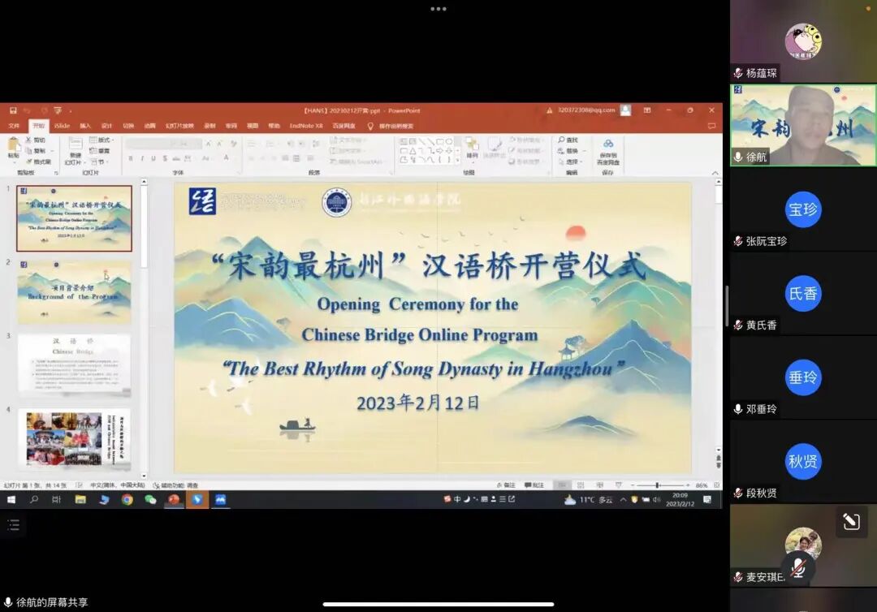The image size is (877, 612).
Task: Switch to the 幻灯片放映 slideshow tab
Action: click(179, 126)
